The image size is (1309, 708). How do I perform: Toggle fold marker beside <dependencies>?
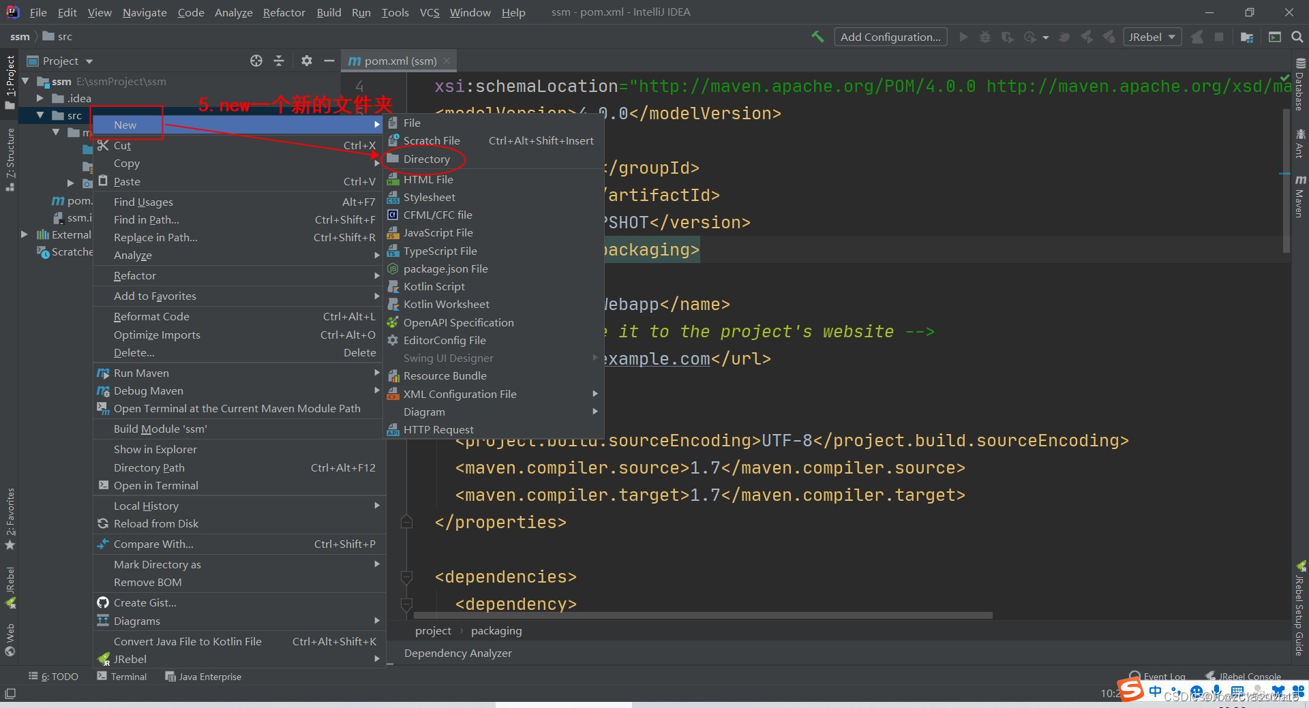(406, 577)
